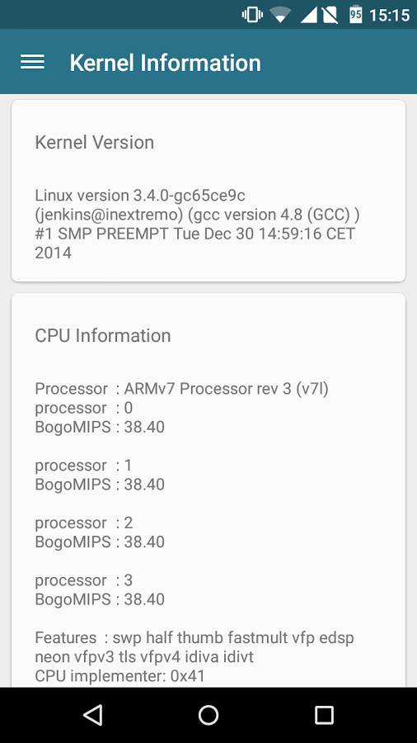
Task: Tap the 15:15 clock in status bar
Action: 389,15
